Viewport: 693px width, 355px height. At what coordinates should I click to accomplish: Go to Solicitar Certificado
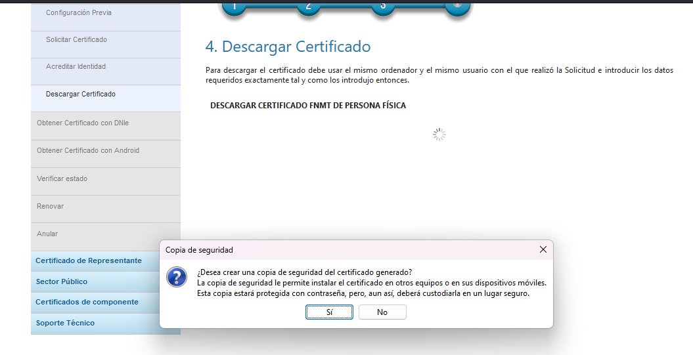[76, 40]
